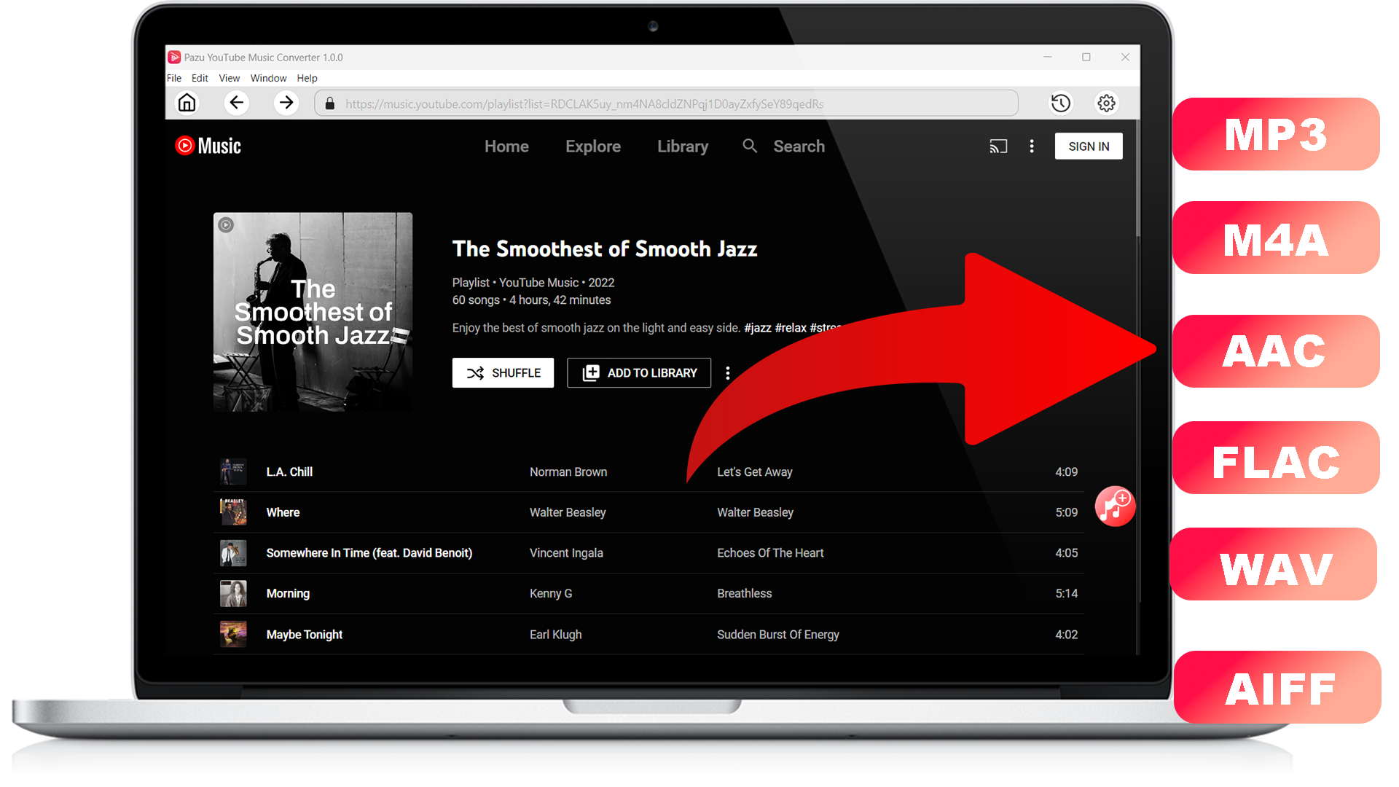Select the song title Maybe Tonight
Screen dimensions: 1399x787
pyautogui.click(x=305, y=635)
